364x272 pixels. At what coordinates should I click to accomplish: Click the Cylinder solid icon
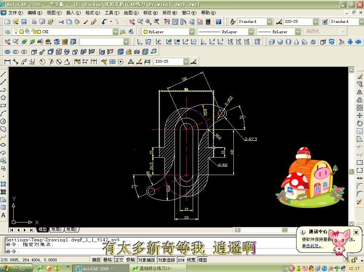click(x=288, y=42)
